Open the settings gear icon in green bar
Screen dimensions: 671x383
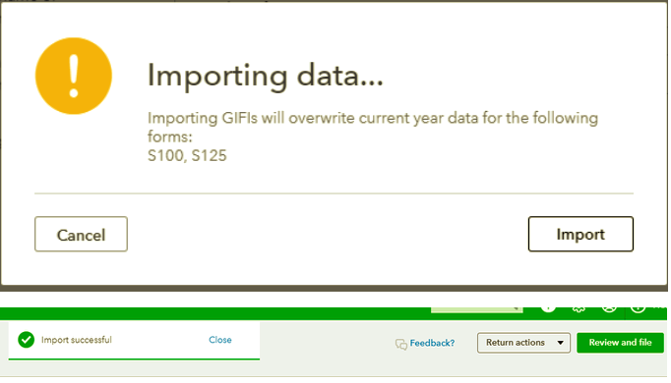pyautogui.click(x=579, y=308)
